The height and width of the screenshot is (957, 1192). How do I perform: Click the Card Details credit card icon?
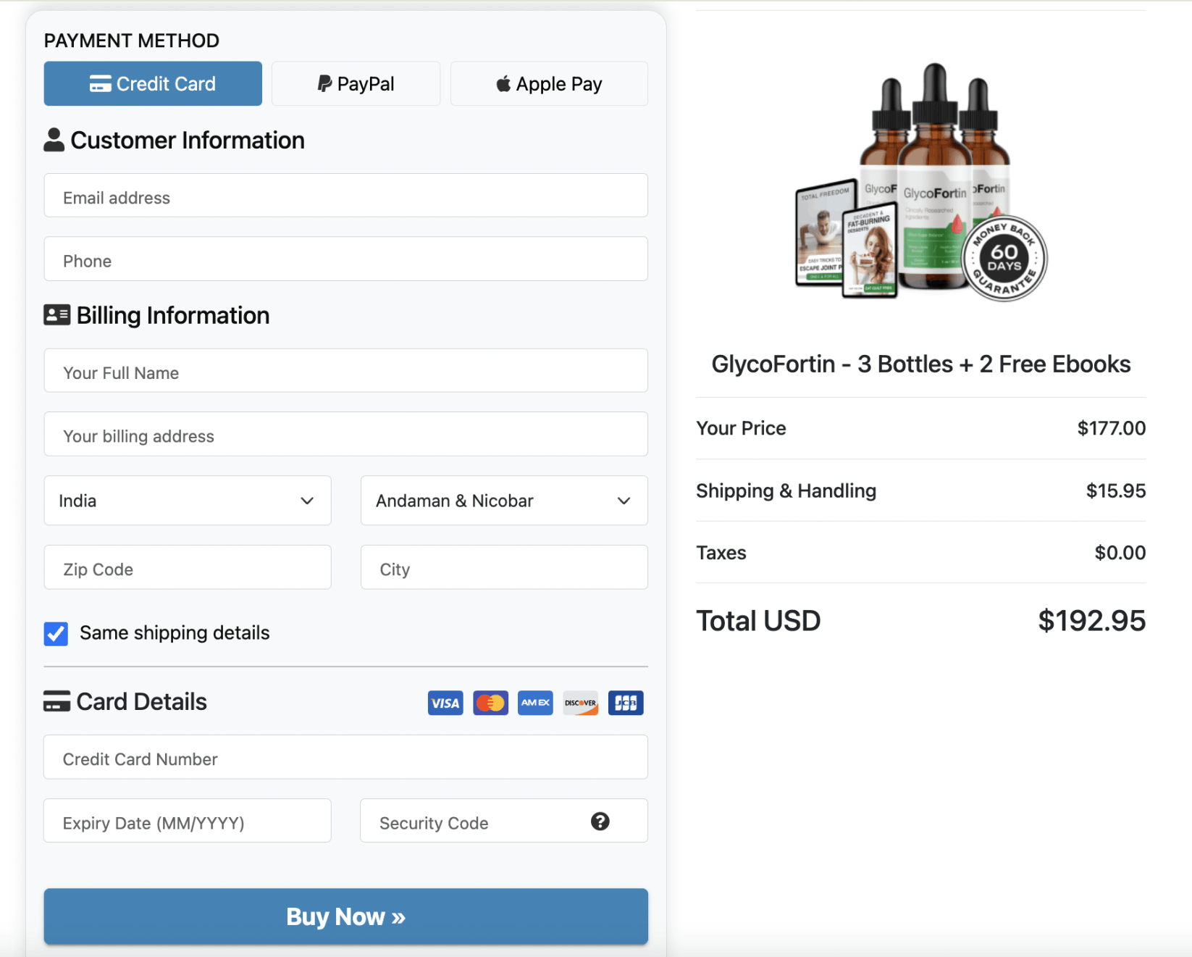(56, 701)
